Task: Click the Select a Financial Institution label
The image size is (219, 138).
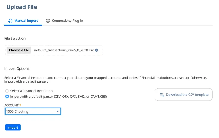Action: tap(31, 91)
